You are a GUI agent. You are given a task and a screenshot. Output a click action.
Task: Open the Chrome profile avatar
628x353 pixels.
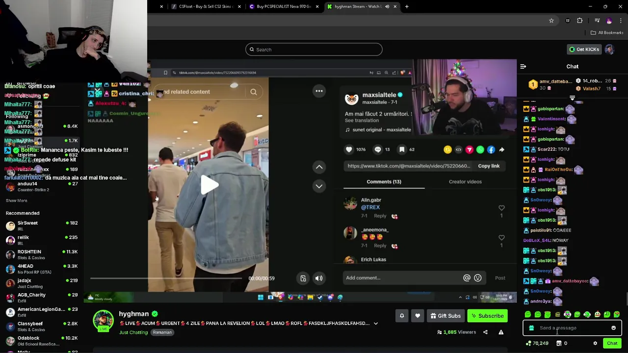(609, 21)
